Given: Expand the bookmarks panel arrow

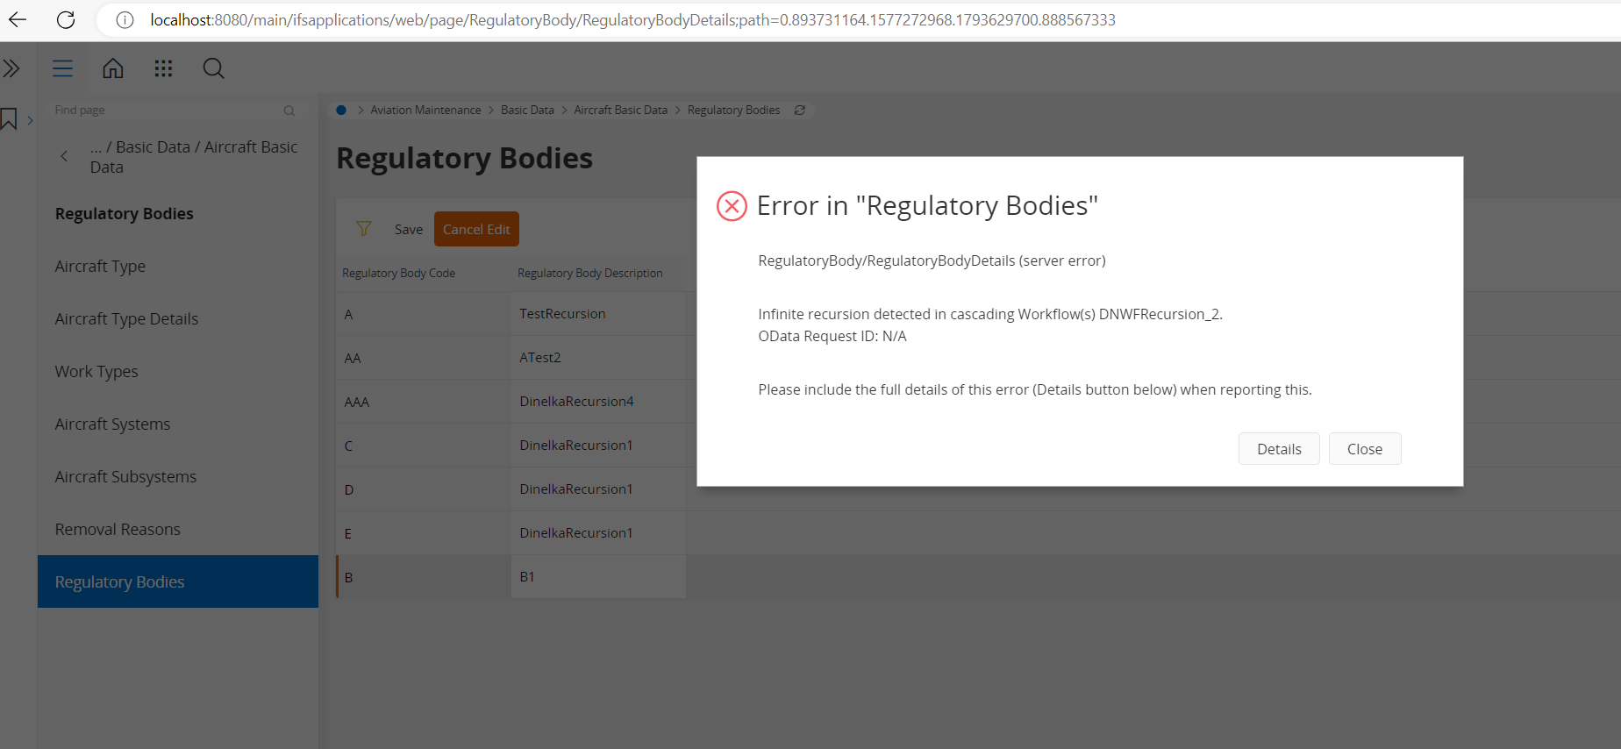Looking at the screenshot, I should tap(30, 120).
